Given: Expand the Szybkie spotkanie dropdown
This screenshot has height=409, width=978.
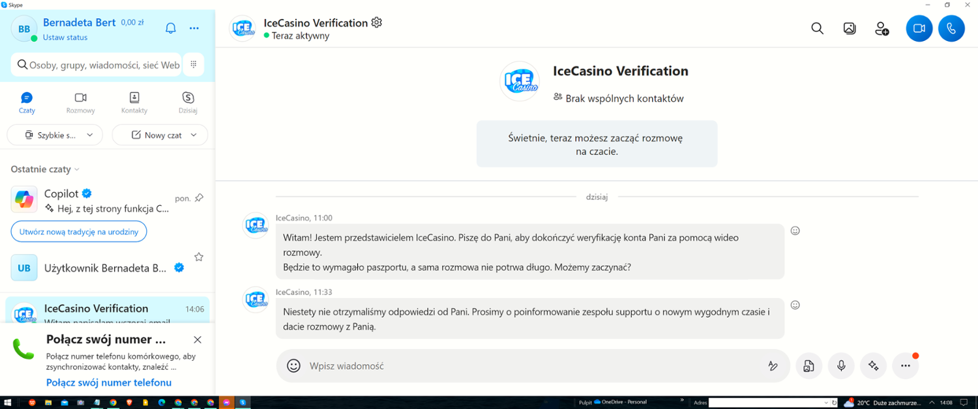Looking at the screenshot, I should pyautogui.click(x=90, y=135).
